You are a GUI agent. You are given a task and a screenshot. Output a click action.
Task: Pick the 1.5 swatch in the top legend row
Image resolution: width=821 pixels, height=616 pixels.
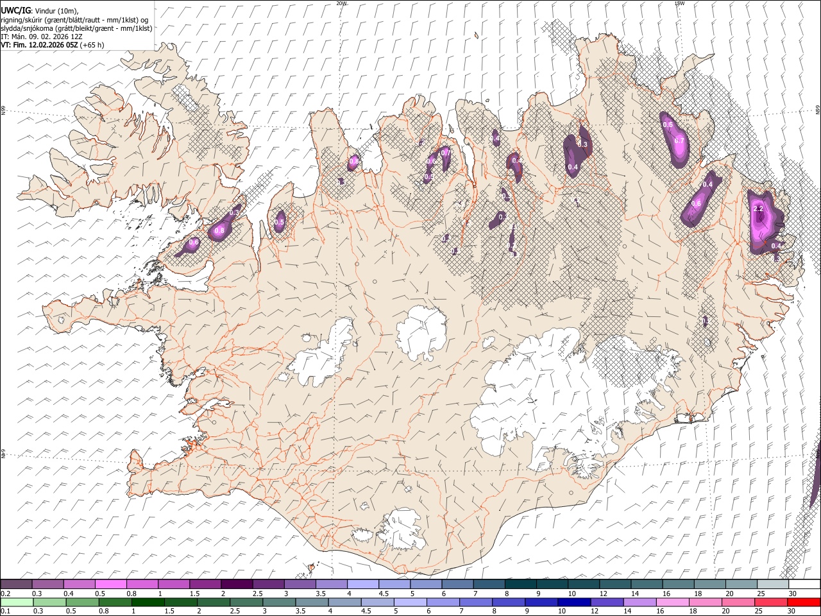[x=205, y=585]
